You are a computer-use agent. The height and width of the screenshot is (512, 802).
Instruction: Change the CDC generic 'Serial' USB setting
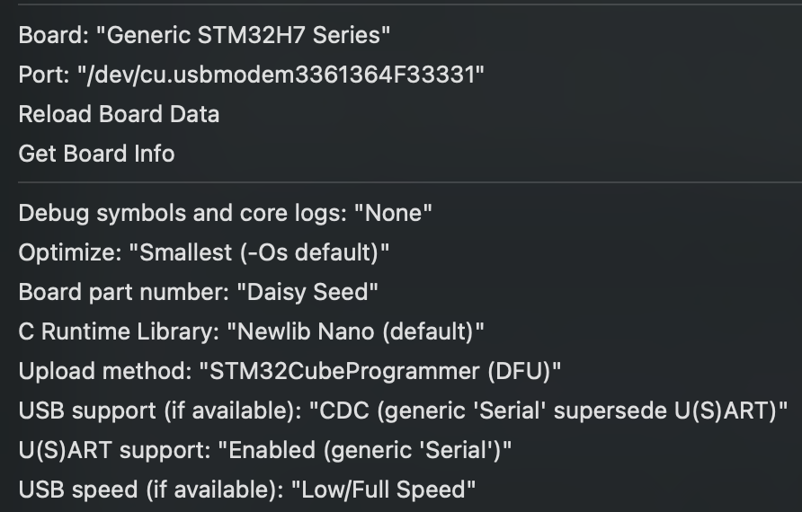[x=548, y=410]
